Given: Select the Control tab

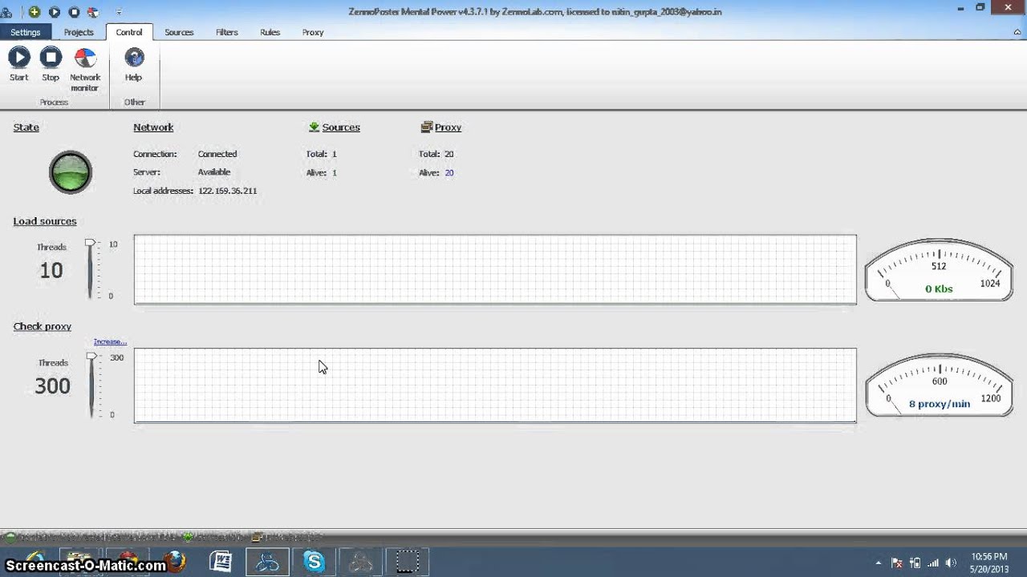Looking at the screenshot, I should coord(129,32).
